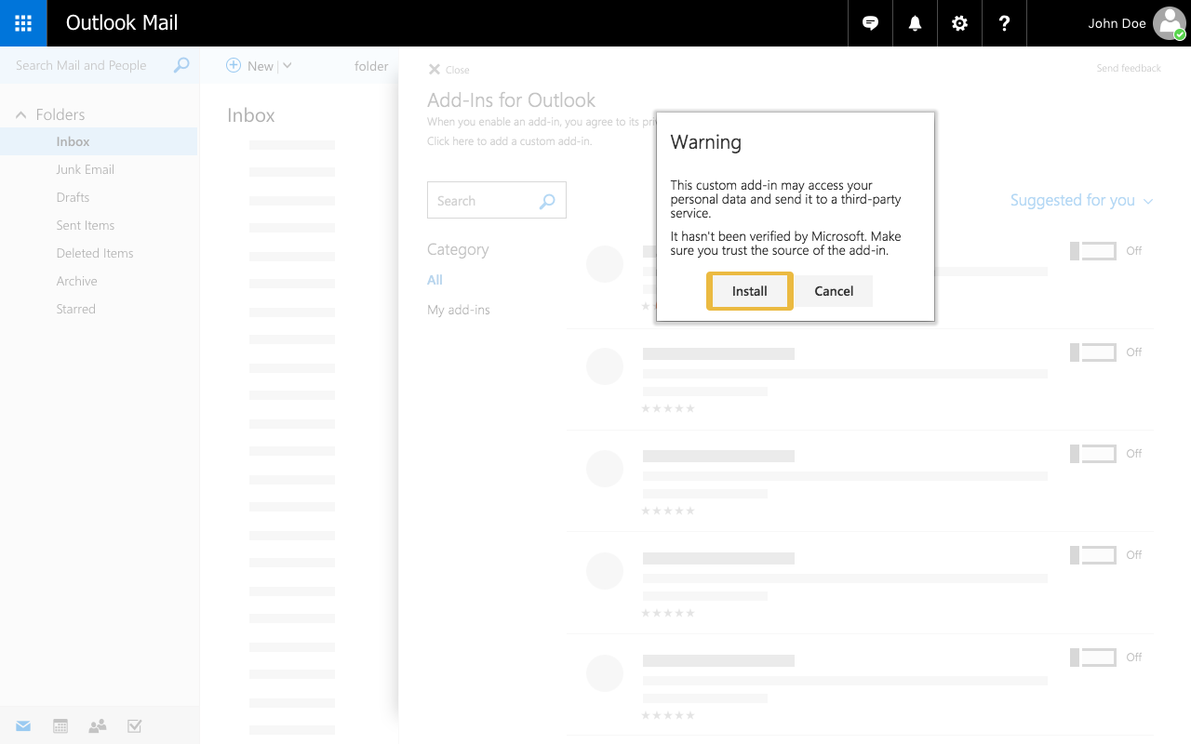Click the mail search magnifier icon

[x=181, y=65]
